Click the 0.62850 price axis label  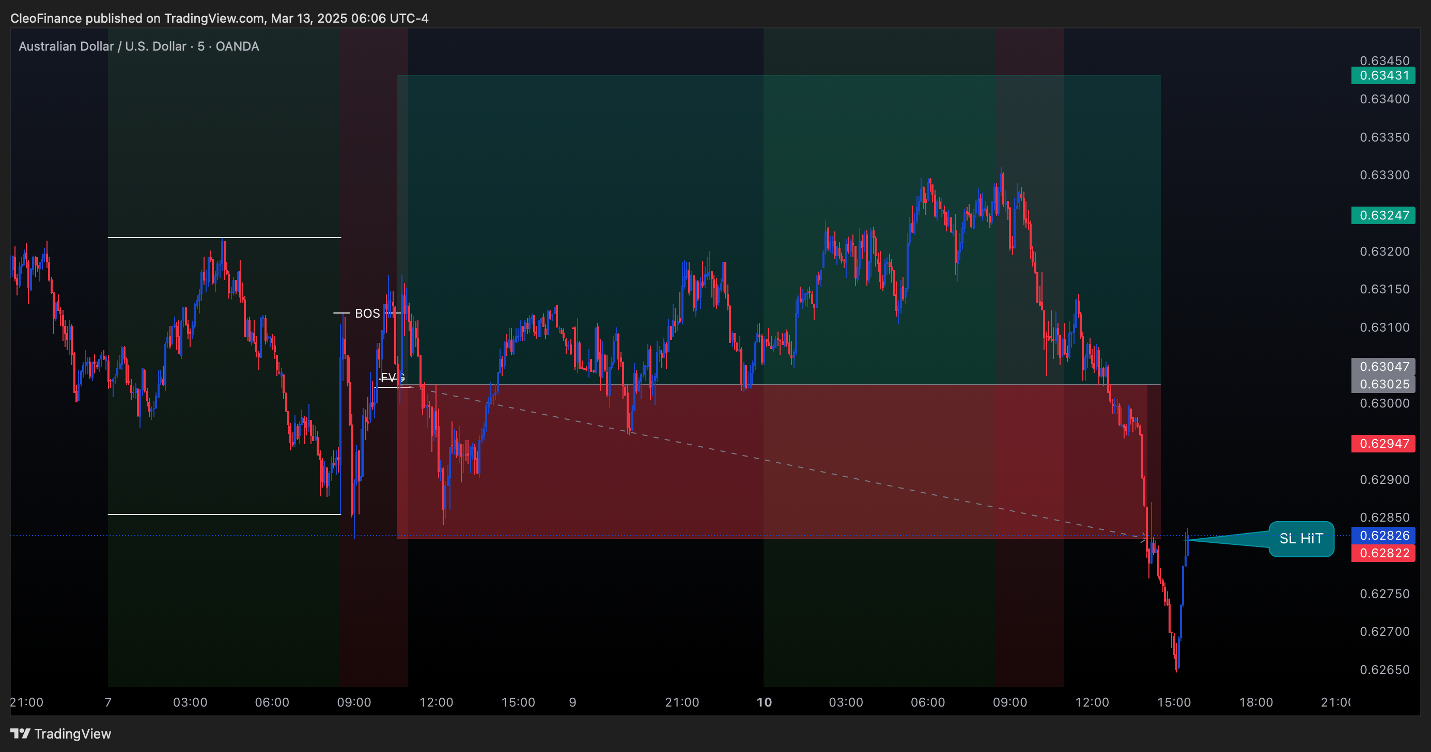(1385, 517)
